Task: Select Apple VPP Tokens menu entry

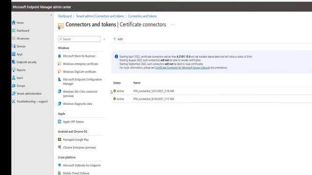Action: point(74,122)
